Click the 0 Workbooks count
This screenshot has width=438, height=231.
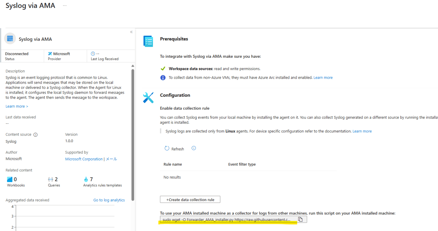tap(15, 179)
